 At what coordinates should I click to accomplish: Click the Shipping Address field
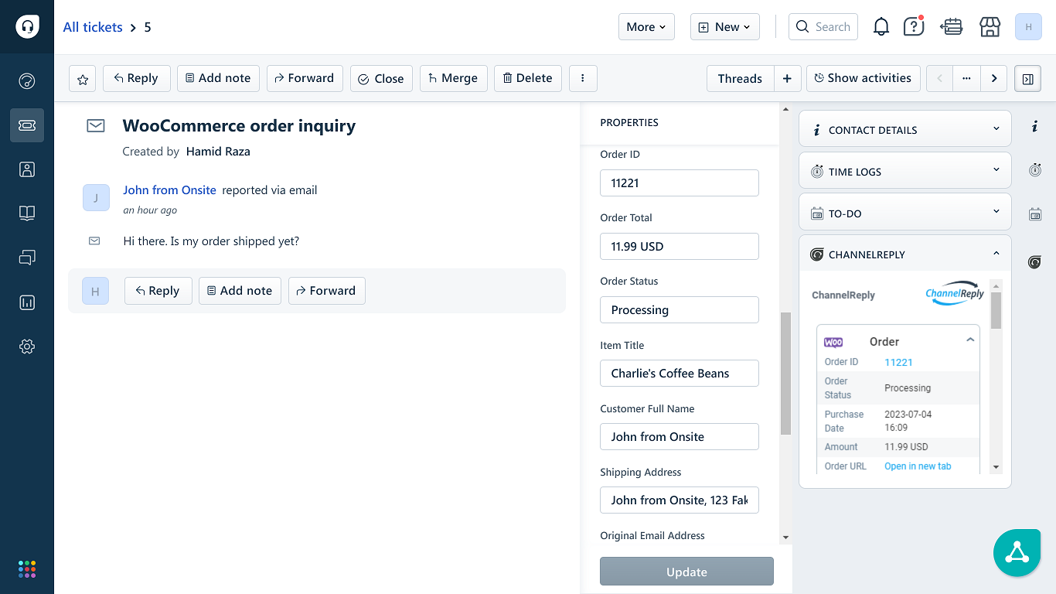tap(679, 500)
